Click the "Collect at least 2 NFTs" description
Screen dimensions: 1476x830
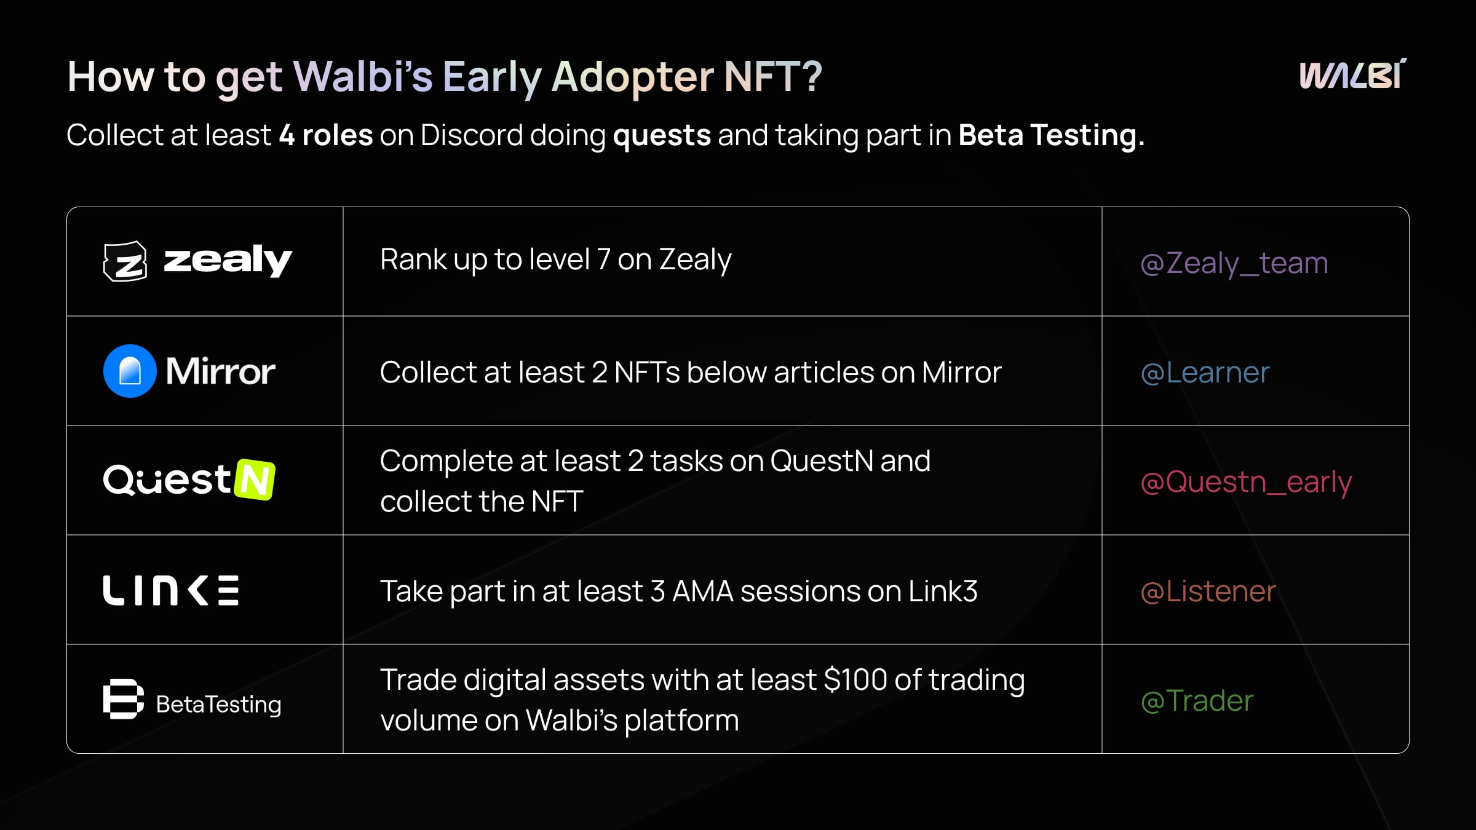[690, 373]
